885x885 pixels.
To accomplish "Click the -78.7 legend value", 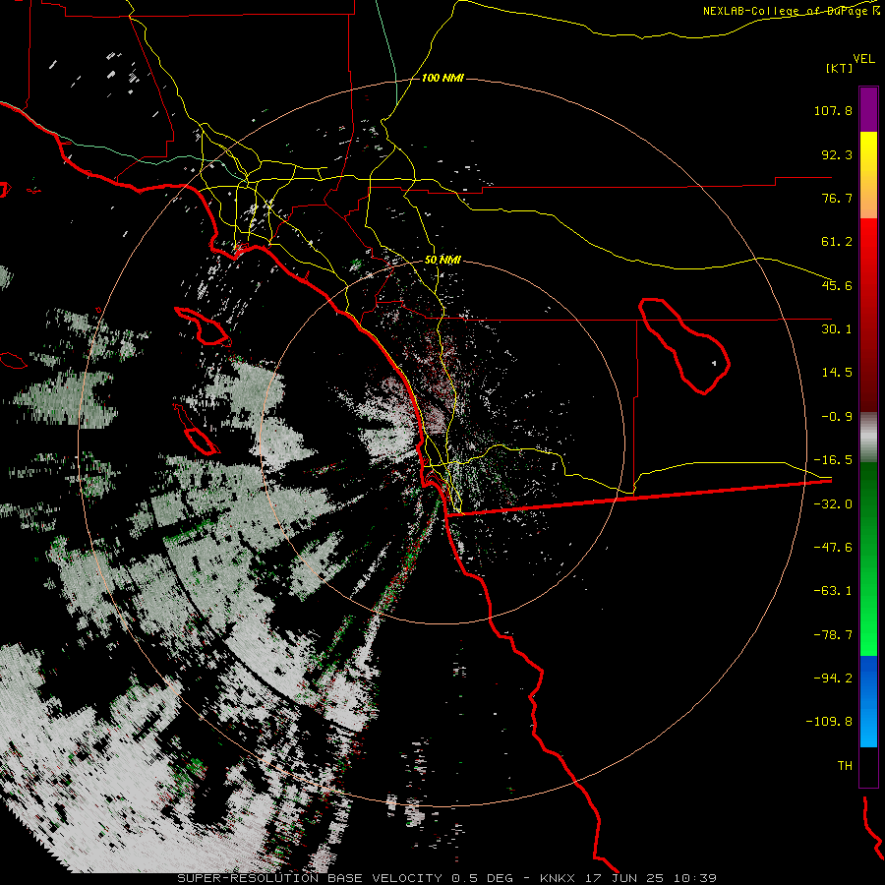I will click(833, 635).
